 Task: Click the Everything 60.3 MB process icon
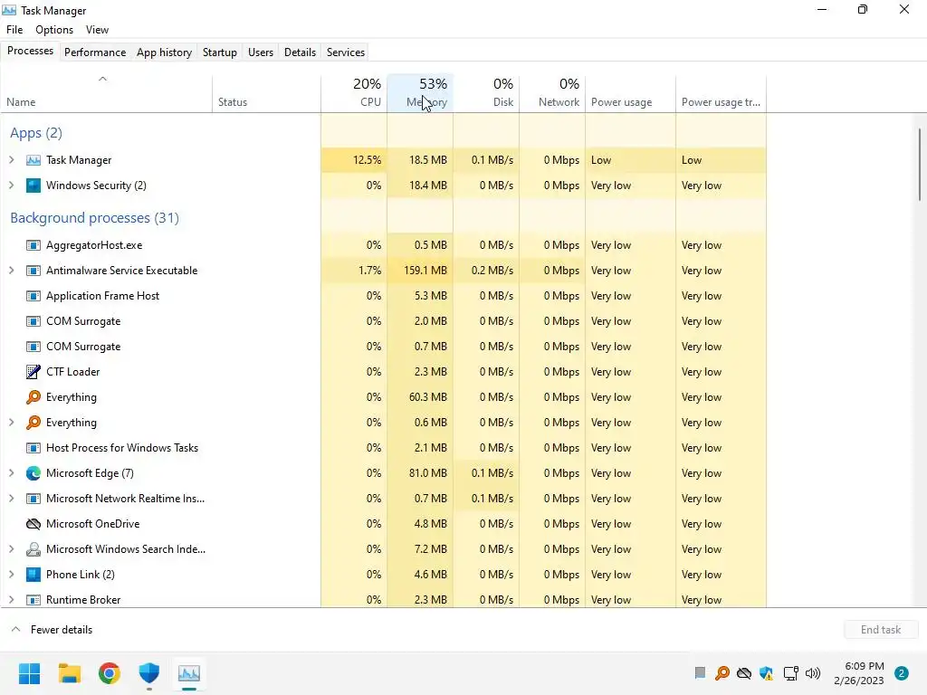[x=33, y=397]
